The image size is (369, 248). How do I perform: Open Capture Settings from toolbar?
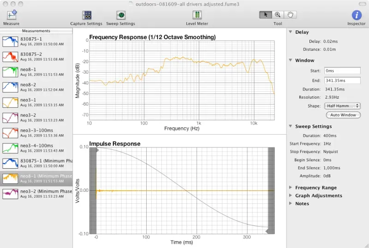point(87,15)
